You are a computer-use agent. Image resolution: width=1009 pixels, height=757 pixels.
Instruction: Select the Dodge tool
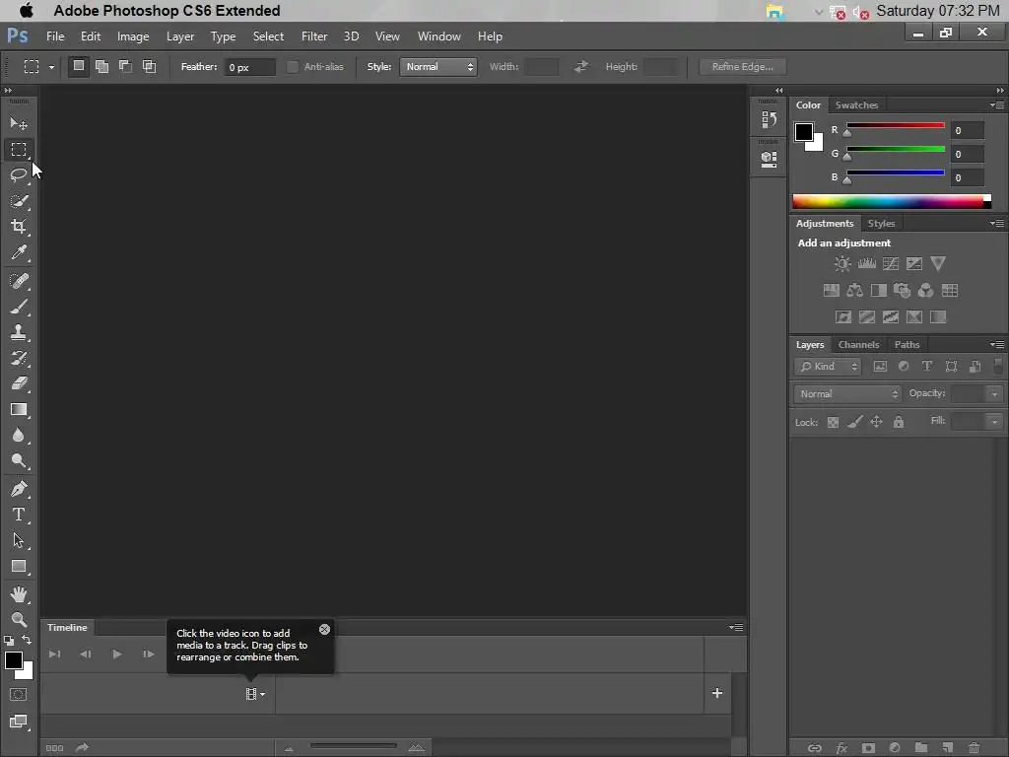19,461
